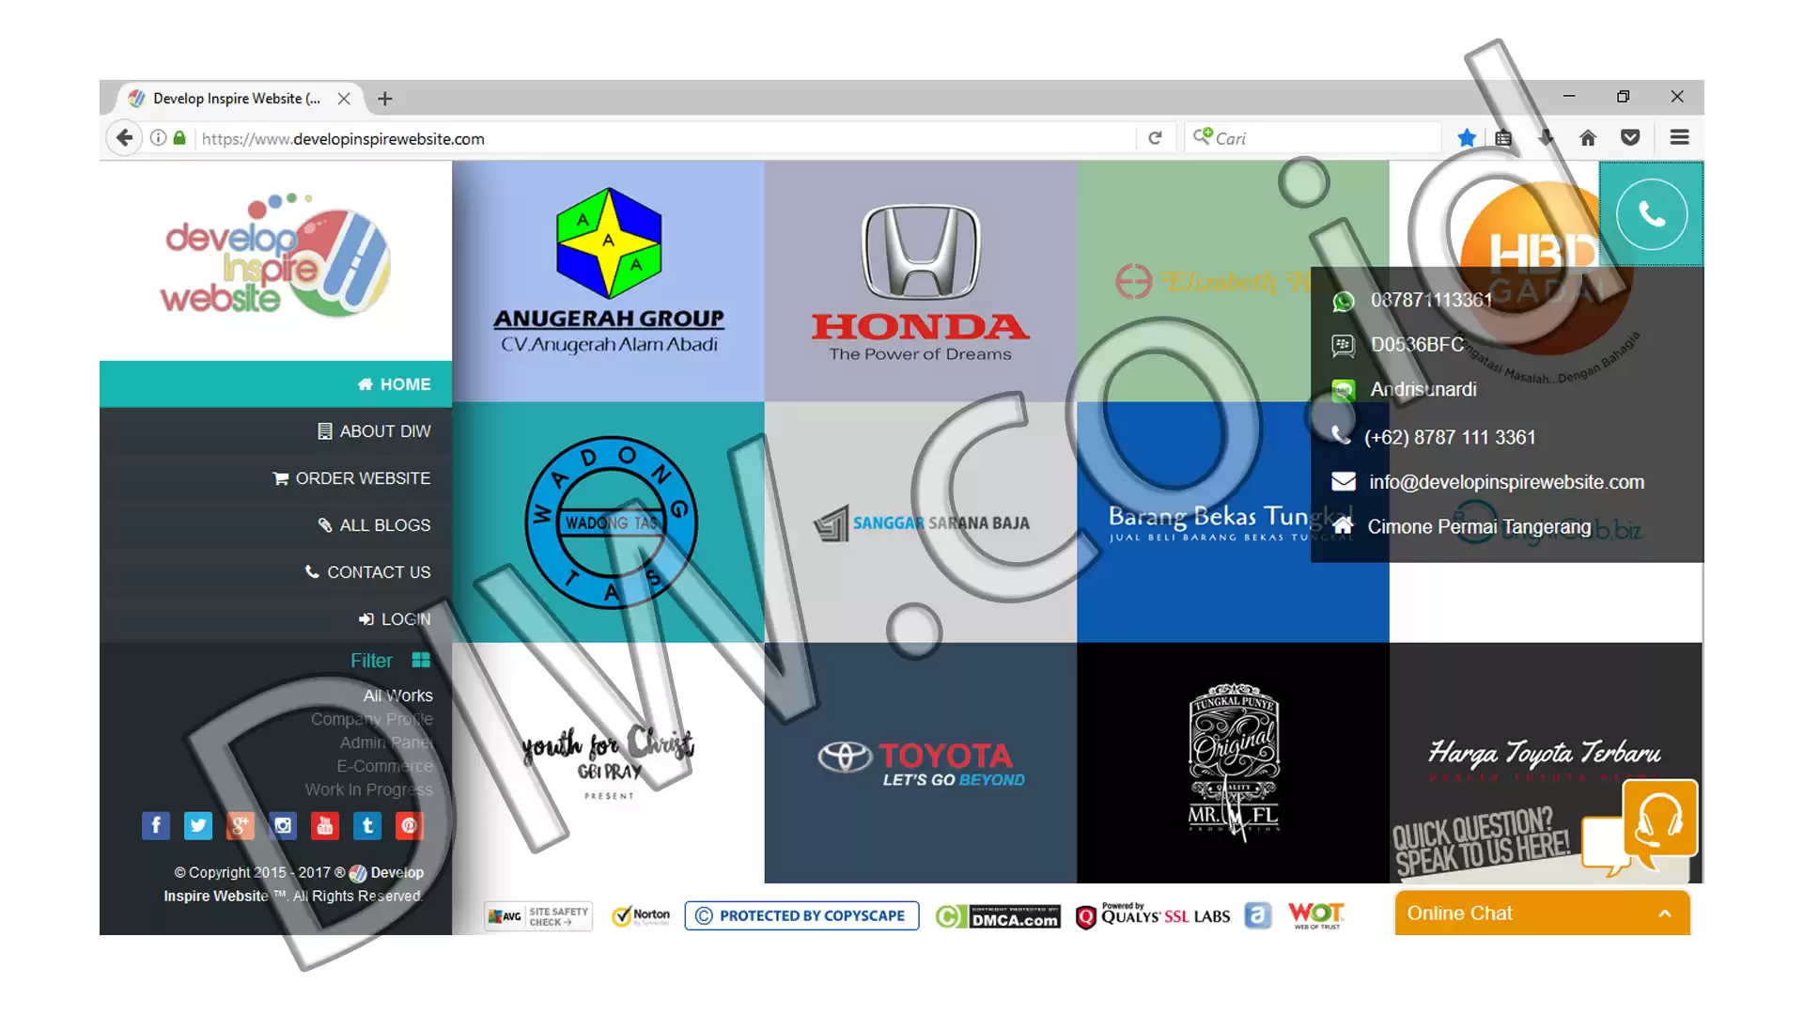This screenshot has width=1804, height=1015.
Task: Filter portfolio by All Works
Action: (x=397, y=695)
